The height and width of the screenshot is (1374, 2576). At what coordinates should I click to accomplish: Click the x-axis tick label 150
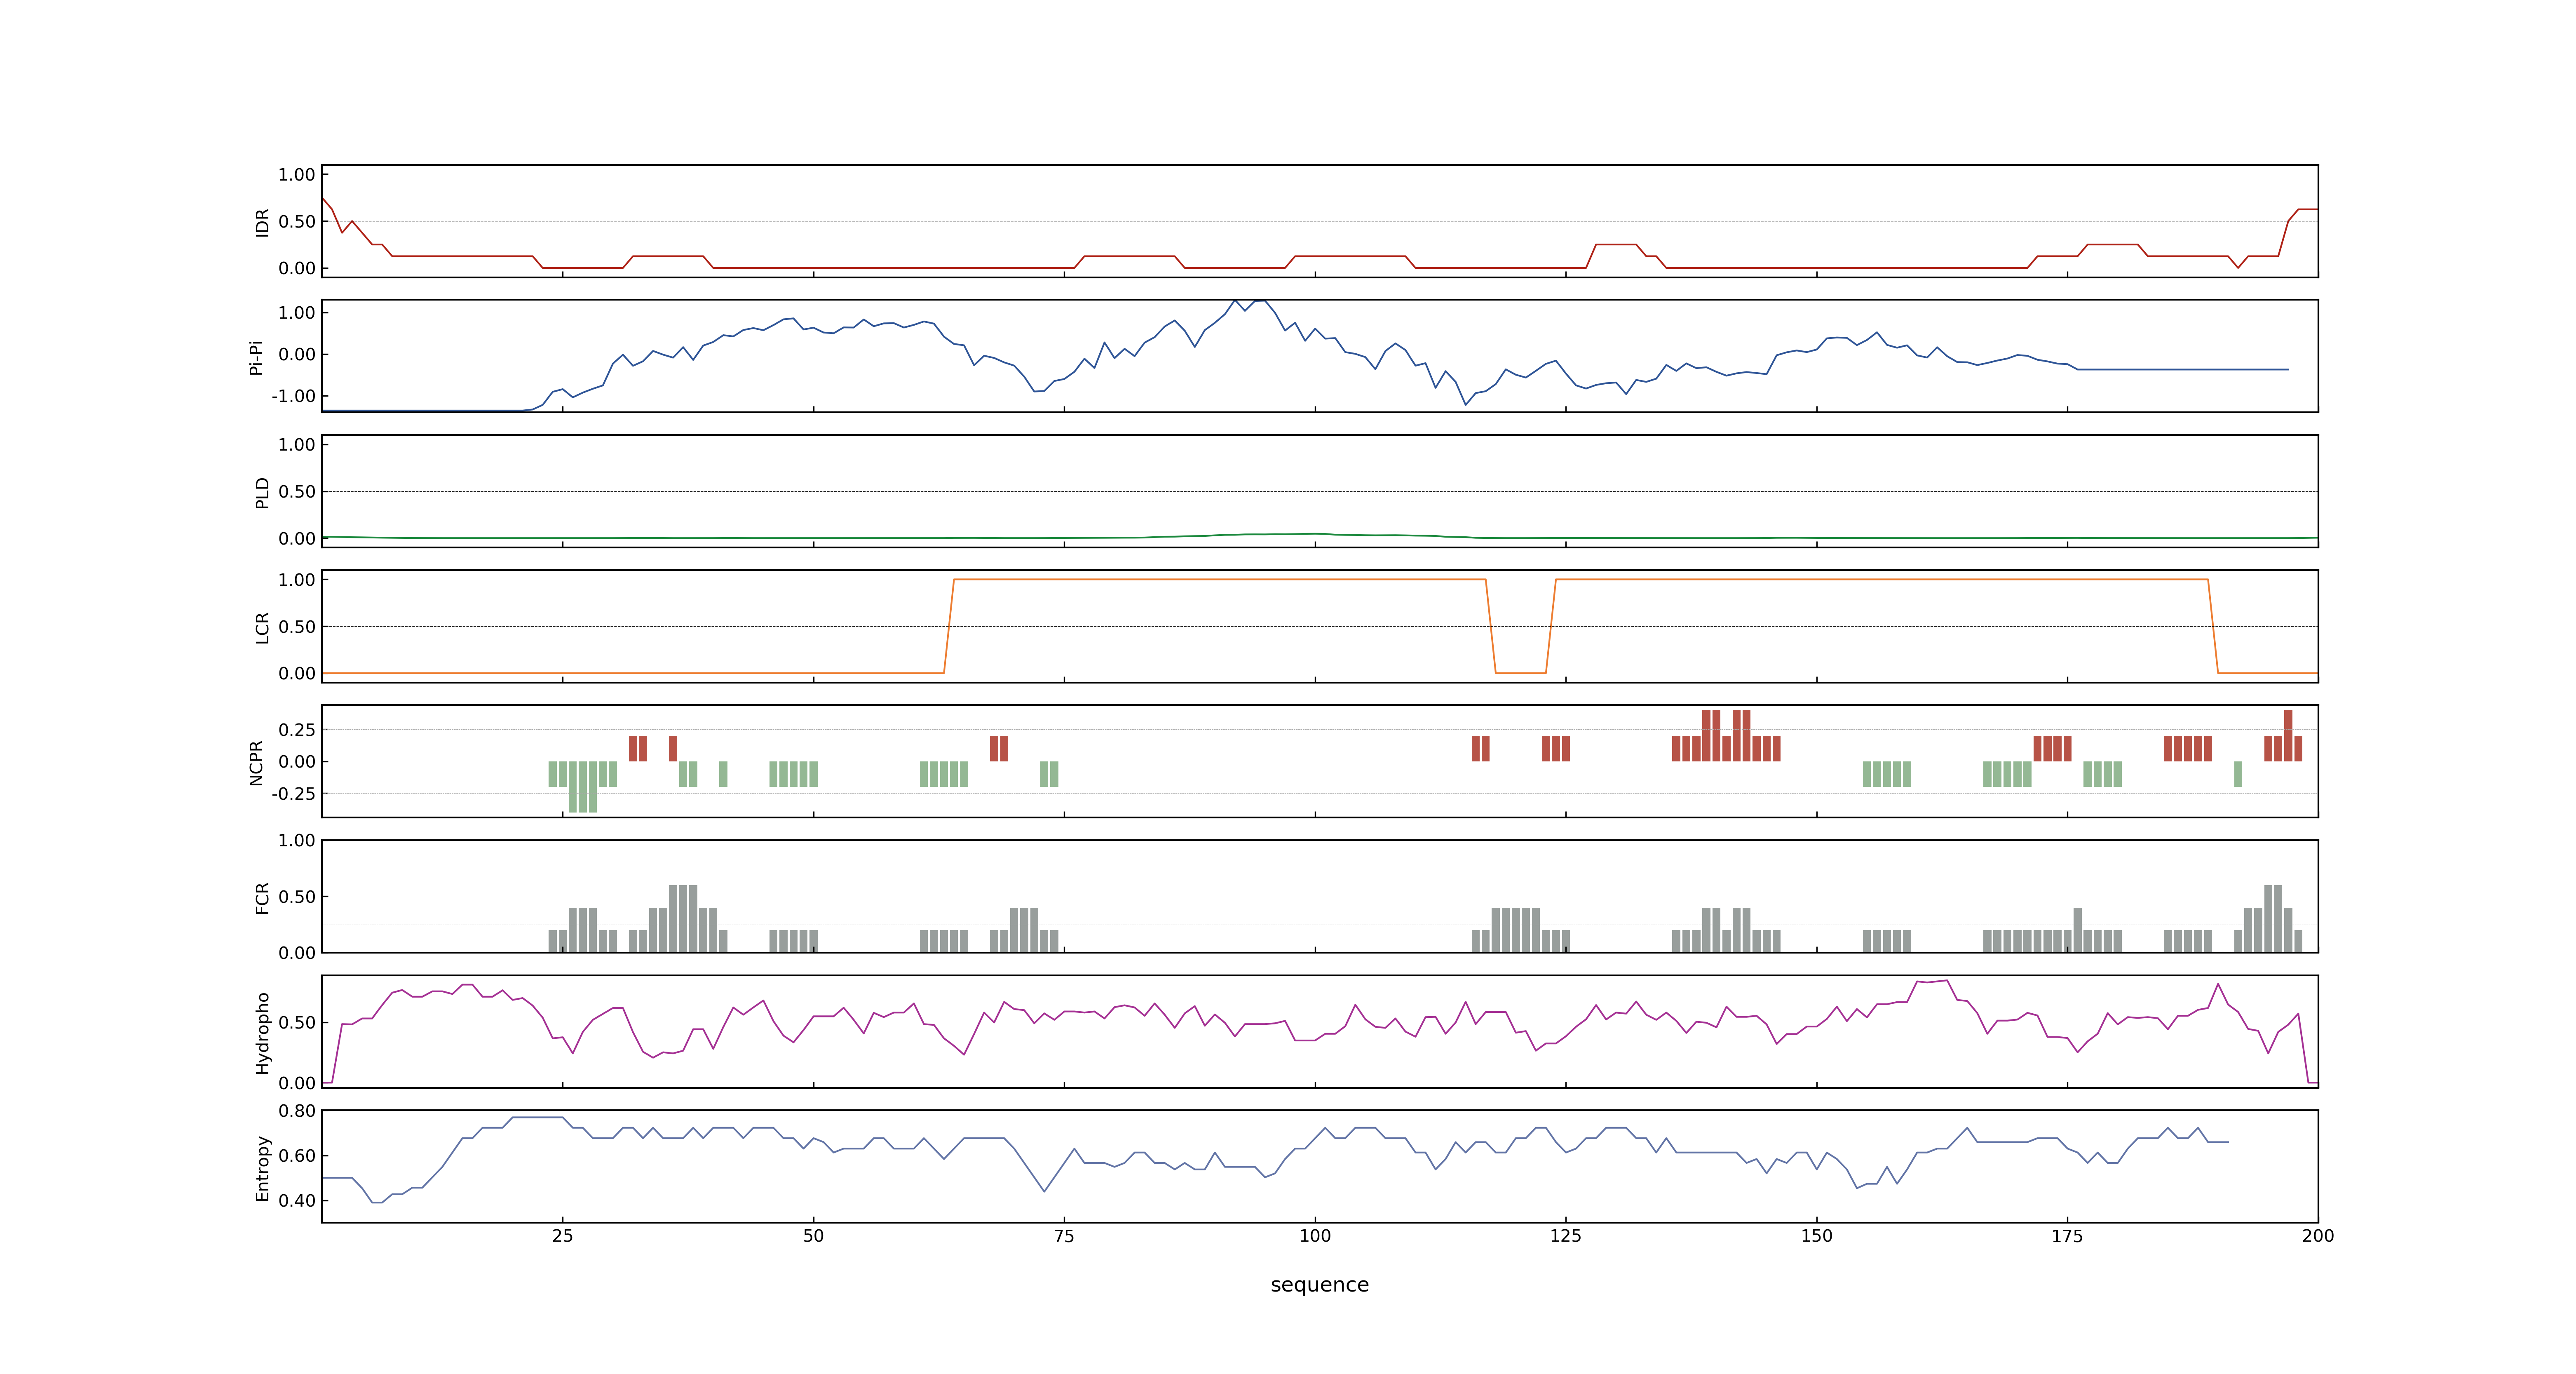coord(1817,1236)
